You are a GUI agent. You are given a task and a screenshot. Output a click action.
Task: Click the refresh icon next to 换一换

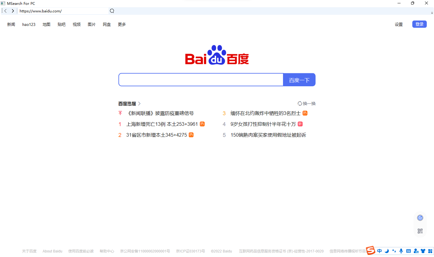300,103
